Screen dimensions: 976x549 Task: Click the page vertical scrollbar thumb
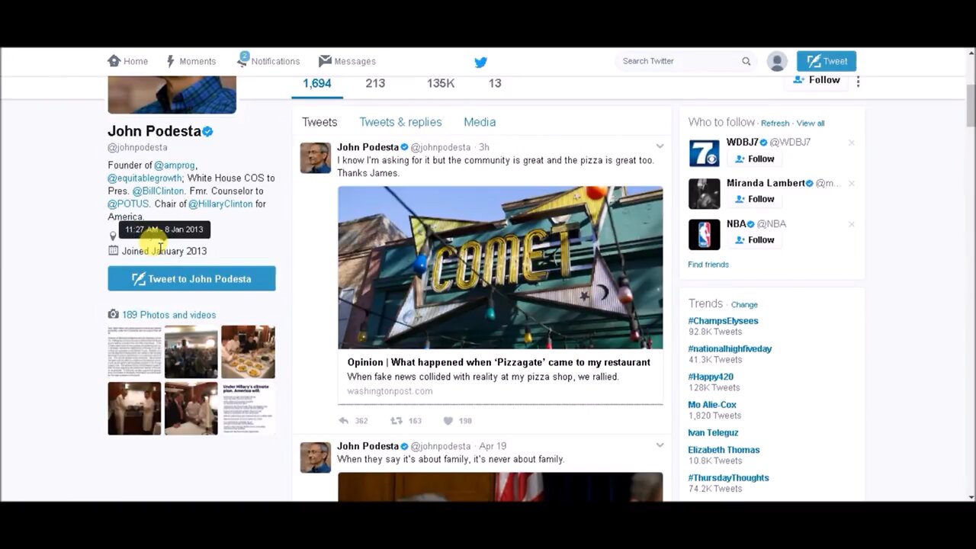pos(971,106)
